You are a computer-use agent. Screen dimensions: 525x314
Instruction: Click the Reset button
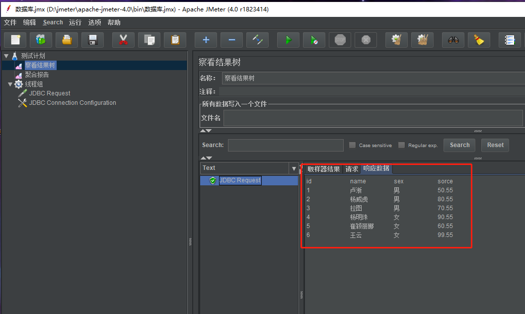pos(495,145)
